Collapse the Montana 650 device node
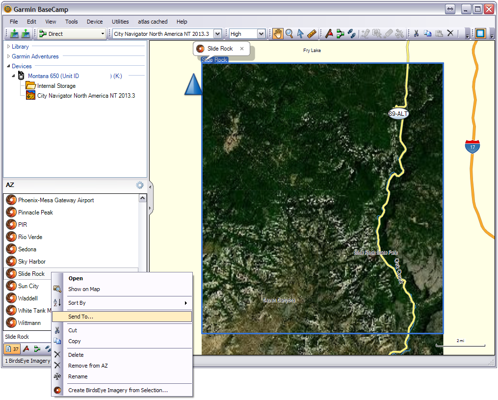The height and width of the screenshot is (400, 498). pyautogui.click(x=13, y=76)
